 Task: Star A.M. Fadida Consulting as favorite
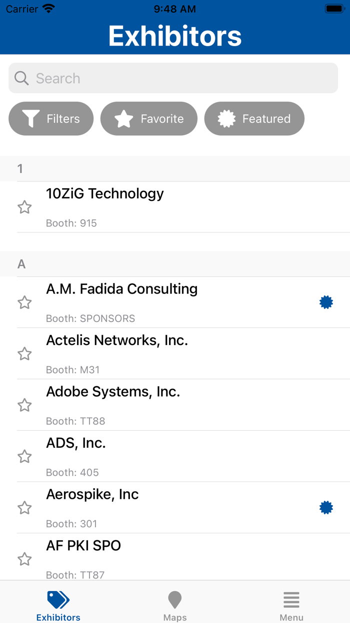[24, 302]
